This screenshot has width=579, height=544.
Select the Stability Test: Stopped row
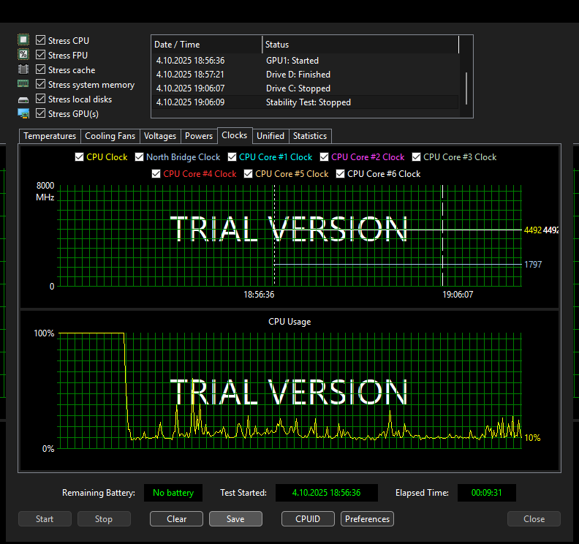click(x=306, y=102)
